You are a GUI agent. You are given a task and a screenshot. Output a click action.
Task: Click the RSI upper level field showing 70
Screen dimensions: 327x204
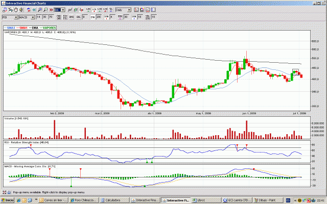tap(51, 17)
